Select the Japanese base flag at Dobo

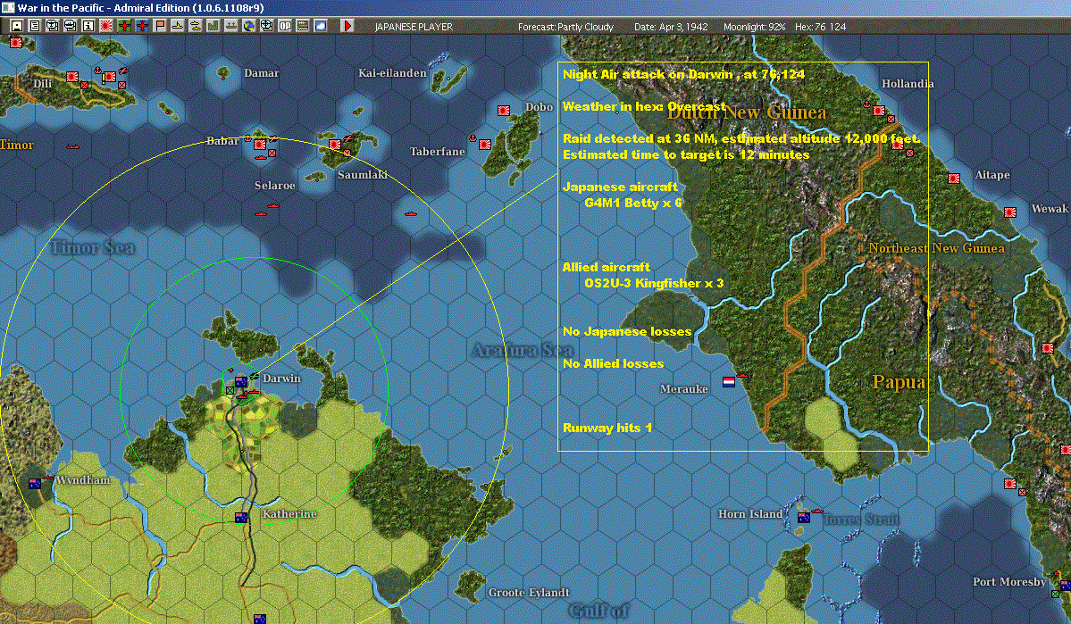[504, 111]
